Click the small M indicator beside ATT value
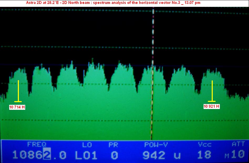The image size is (249, 163). coord(227,156)
